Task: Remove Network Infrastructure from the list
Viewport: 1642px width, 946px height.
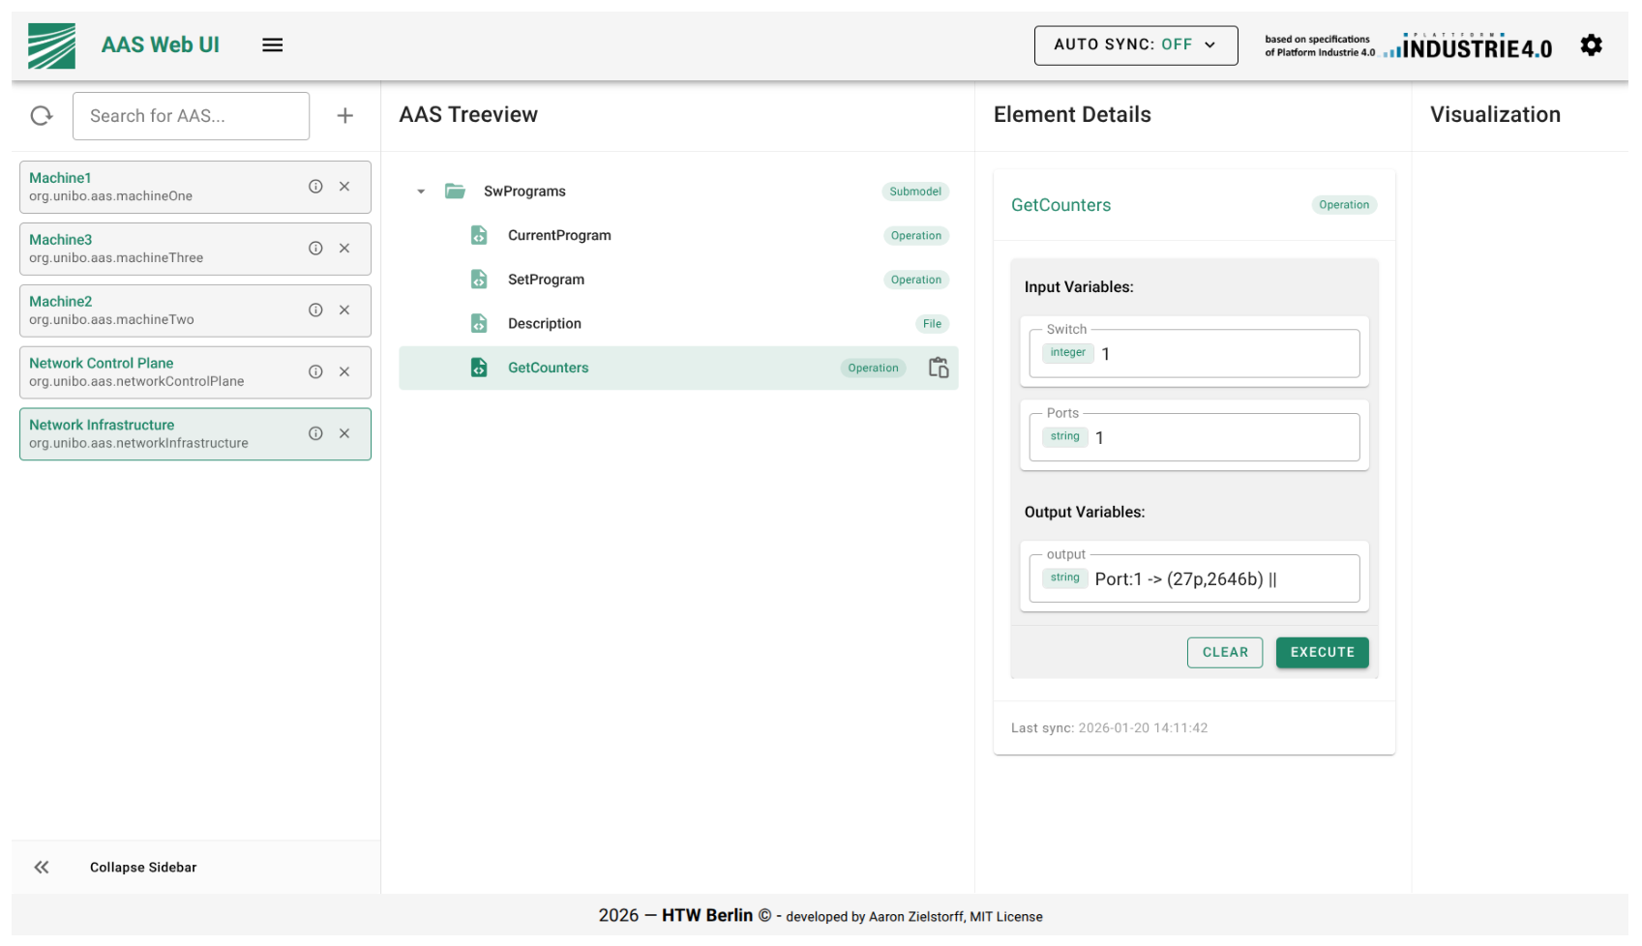Action: (344, 434)
